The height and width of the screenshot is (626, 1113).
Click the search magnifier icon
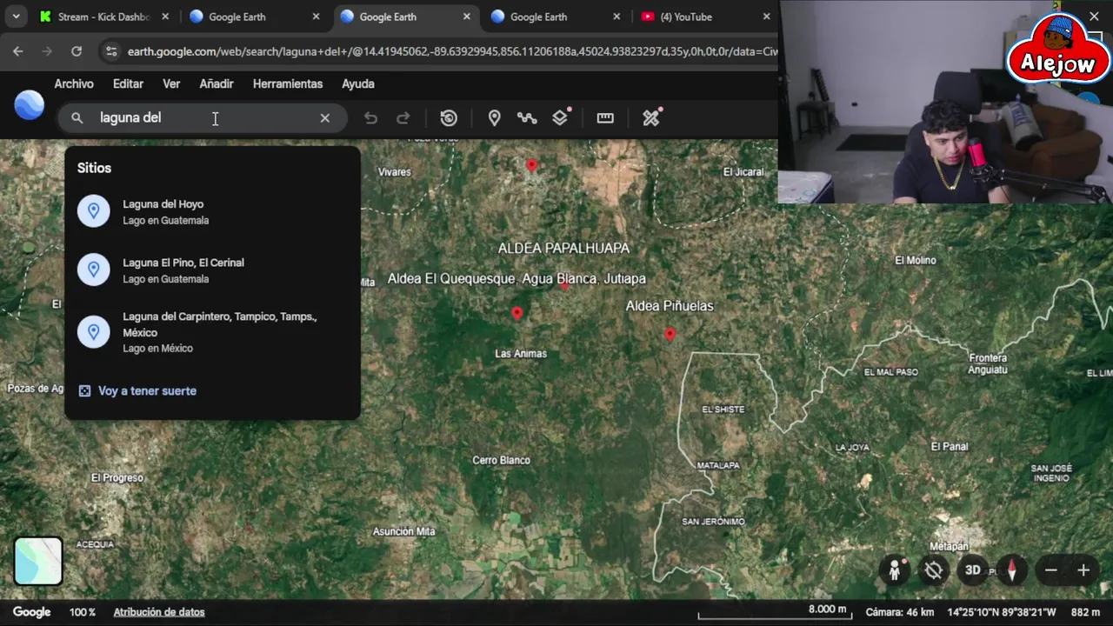point(77,118)
